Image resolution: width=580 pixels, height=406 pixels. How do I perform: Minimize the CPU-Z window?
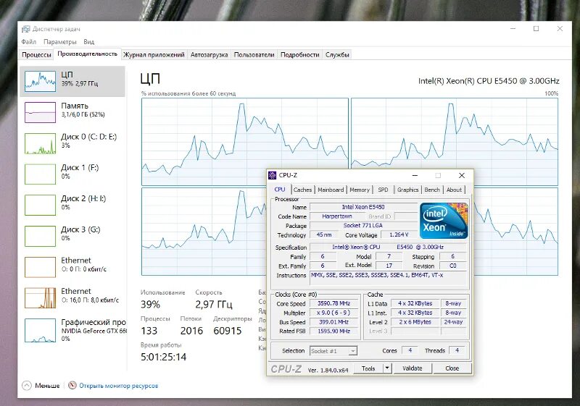[415, 176]
